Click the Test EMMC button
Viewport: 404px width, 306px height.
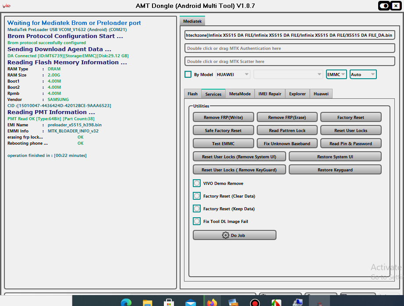223,143
